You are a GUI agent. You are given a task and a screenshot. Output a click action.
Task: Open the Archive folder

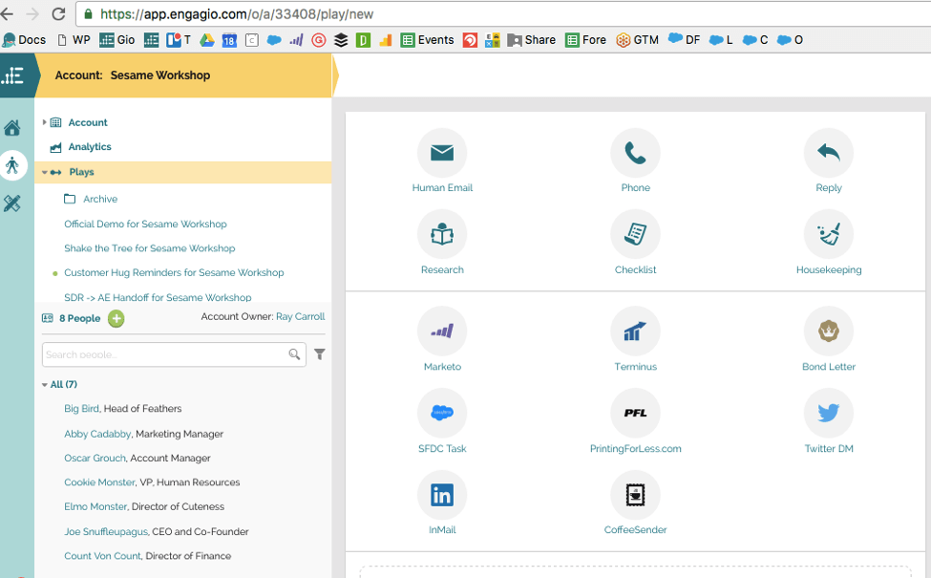pos(99,199)
